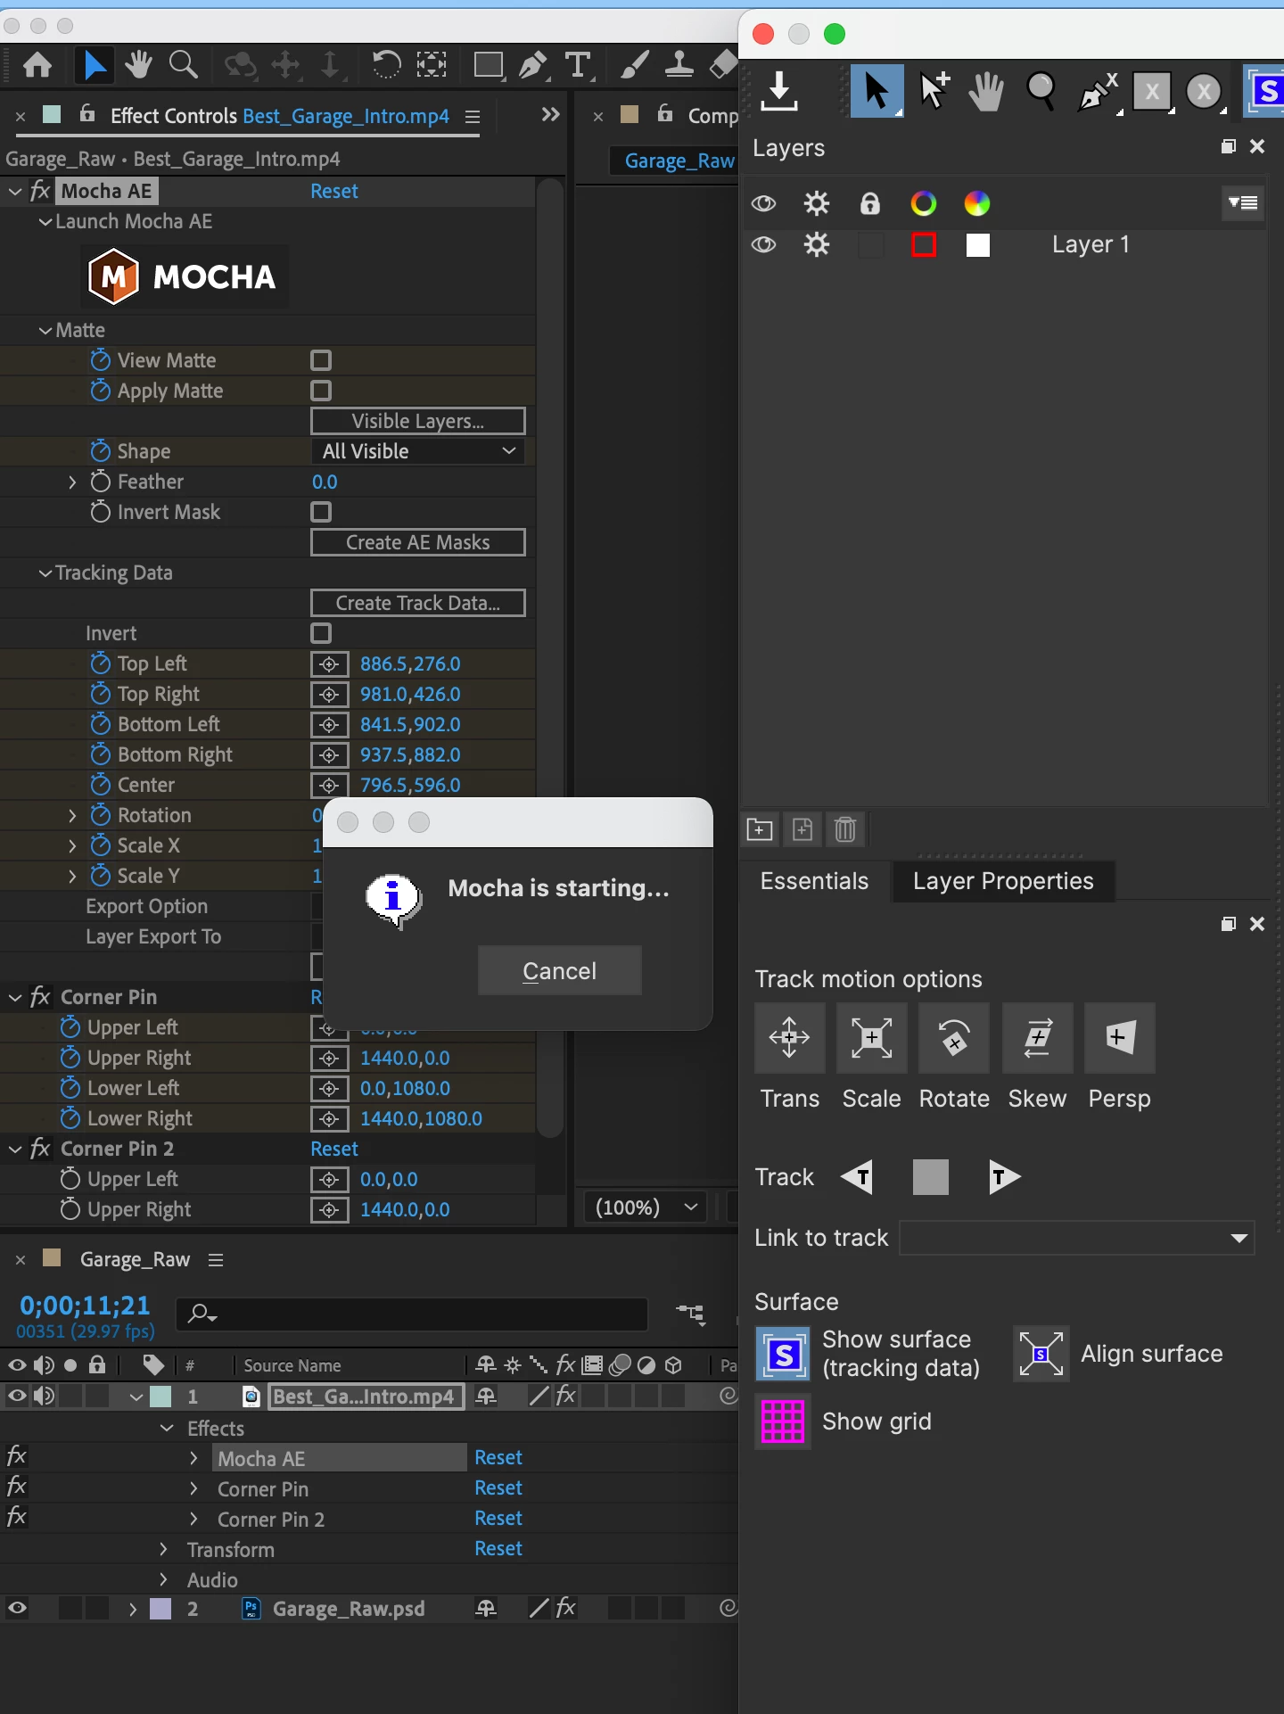Reset Corner Pin 2 in Effect Controls
1284x1714 pixels.
[x=334, y=1149]
